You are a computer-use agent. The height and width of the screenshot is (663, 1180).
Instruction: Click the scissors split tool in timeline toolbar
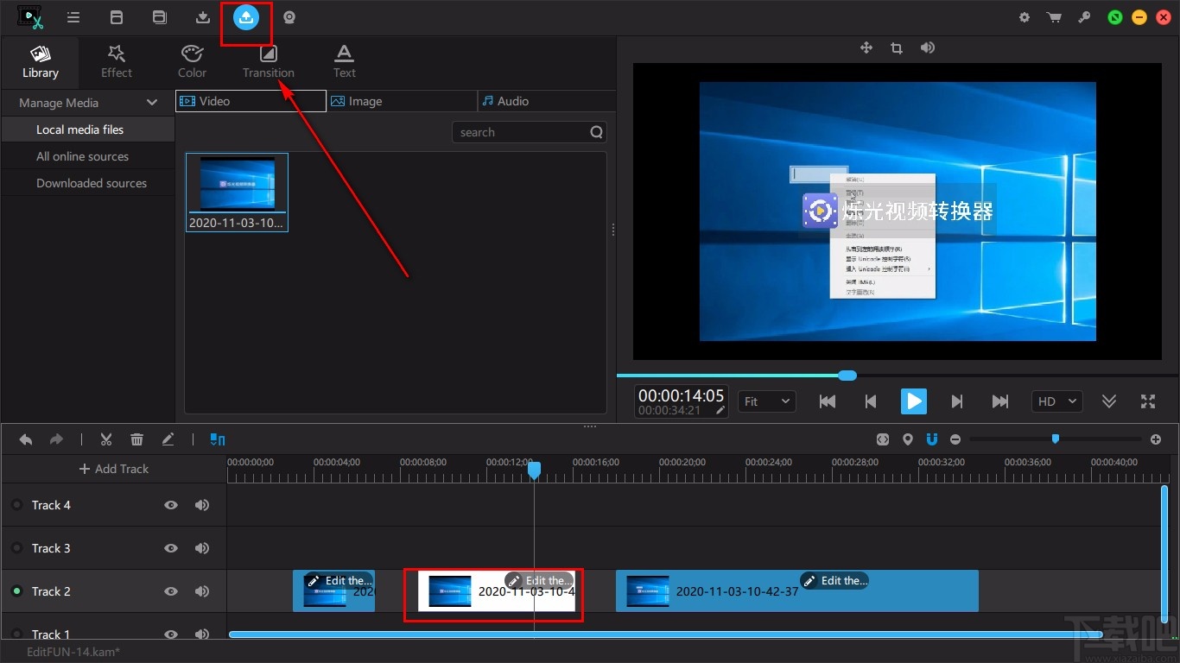pos(106,439)
